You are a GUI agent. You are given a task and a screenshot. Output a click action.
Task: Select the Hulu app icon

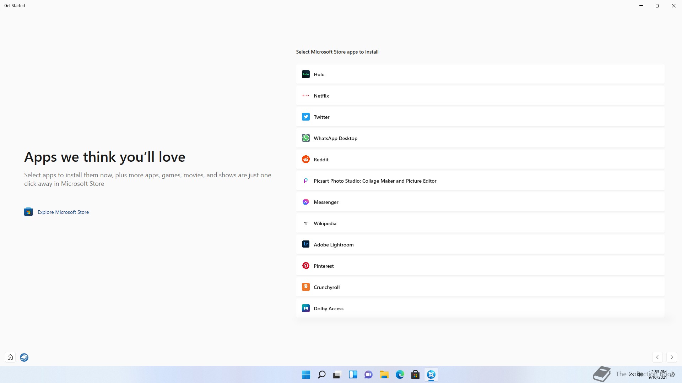305,74
